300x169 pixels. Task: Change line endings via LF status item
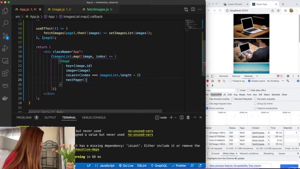pos(89,166)
